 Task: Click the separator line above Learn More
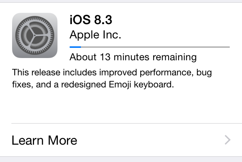coord(127,123)
